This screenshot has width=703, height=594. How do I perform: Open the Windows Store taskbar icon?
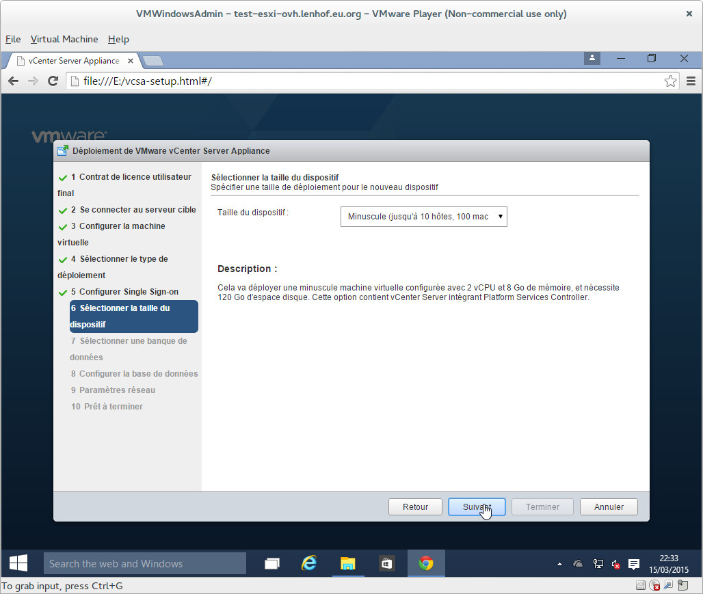coord(386,563)
